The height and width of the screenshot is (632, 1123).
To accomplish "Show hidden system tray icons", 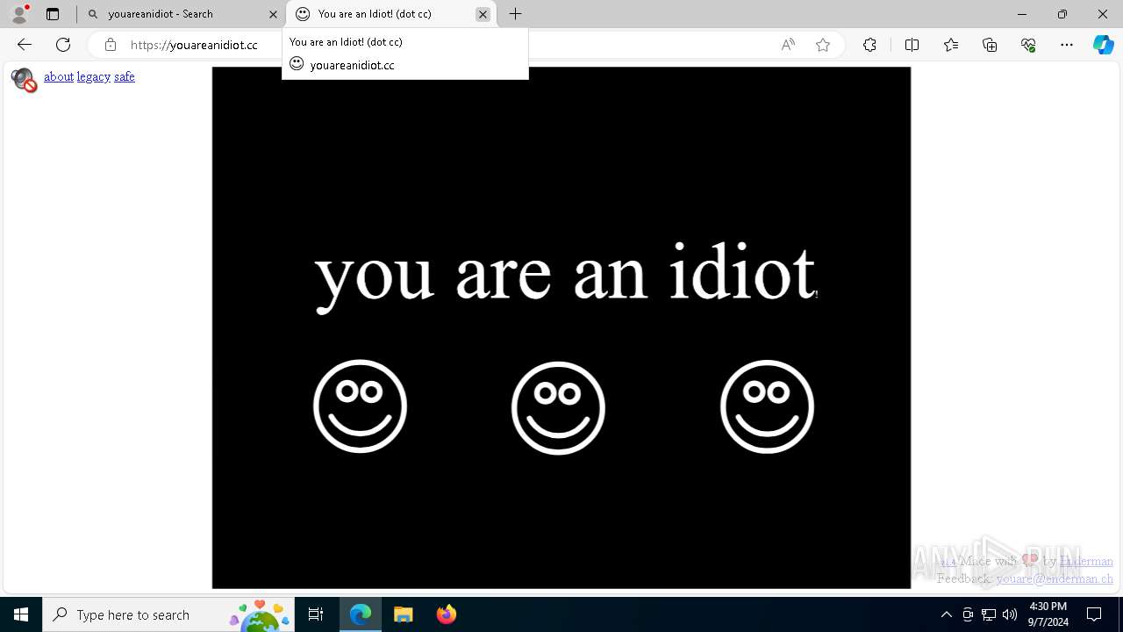I will click(946, 614).
